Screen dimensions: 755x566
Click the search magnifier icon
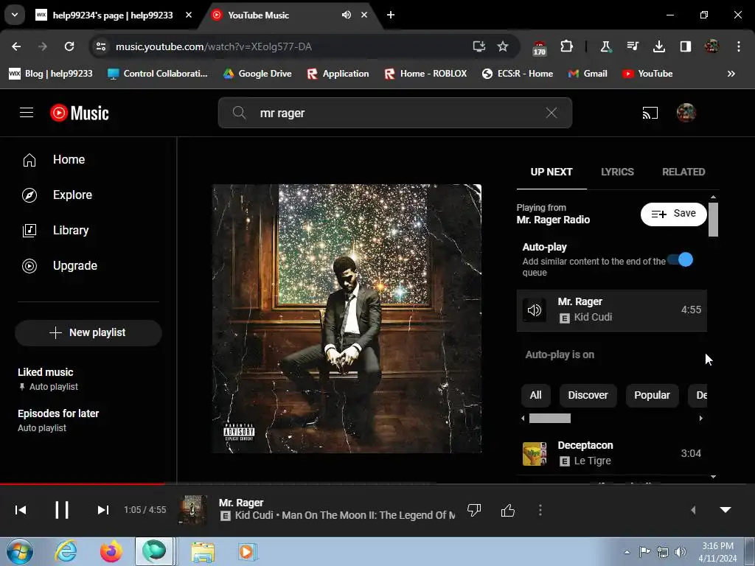click(239, 113)
